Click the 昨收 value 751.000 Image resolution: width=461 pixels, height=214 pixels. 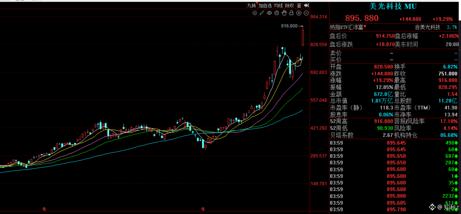pyautogui.click(x=448, y=74)
